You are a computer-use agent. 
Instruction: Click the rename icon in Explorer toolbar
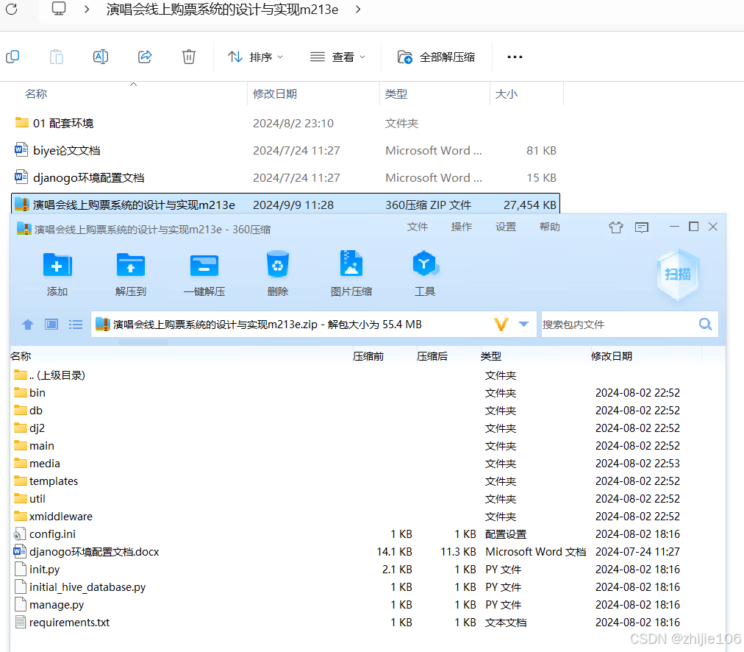101,57
